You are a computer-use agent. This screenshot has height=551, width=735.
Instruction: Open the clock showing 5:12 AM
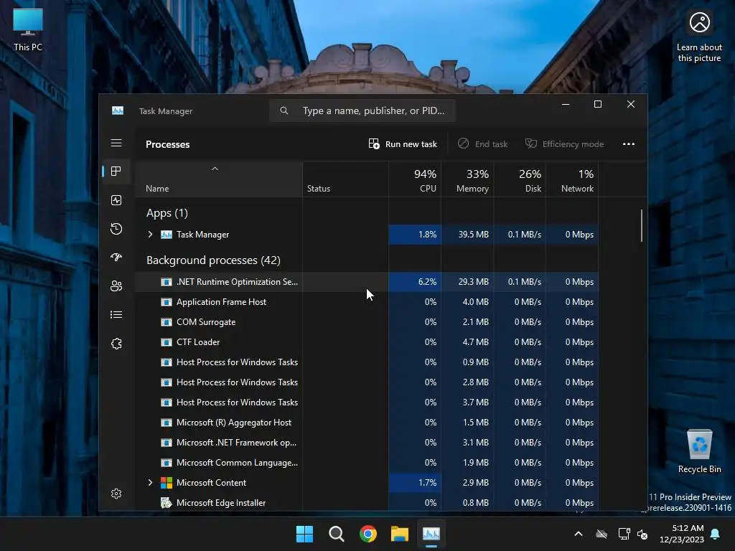point(682,534)
